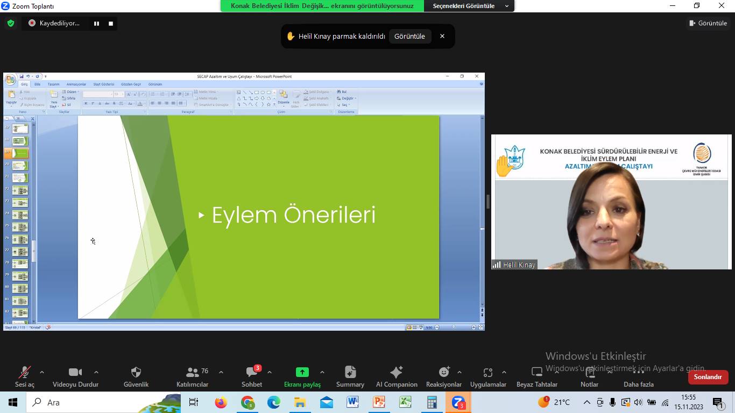Turn off camera with Videoyu Durdur
735x413 pixels.
75,372
